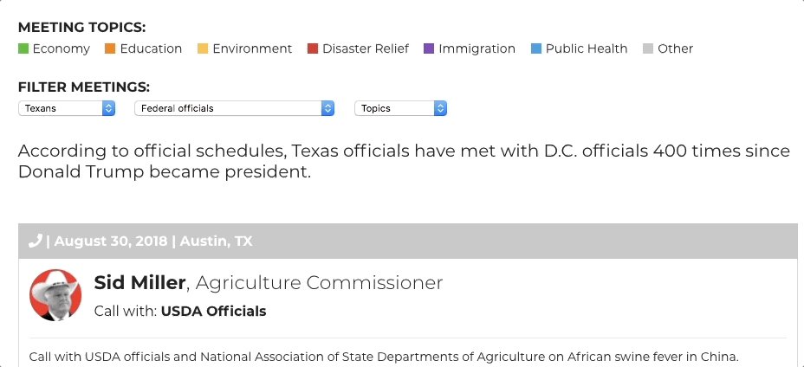Open the Federal officials filter dropdown
Screen dimensions: 804x367
coord(234,108)
